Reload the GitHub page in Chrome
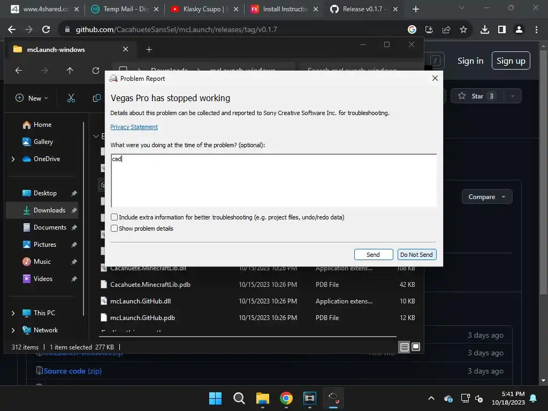Viewport: 548px width, 411px height. coord(46,30)
